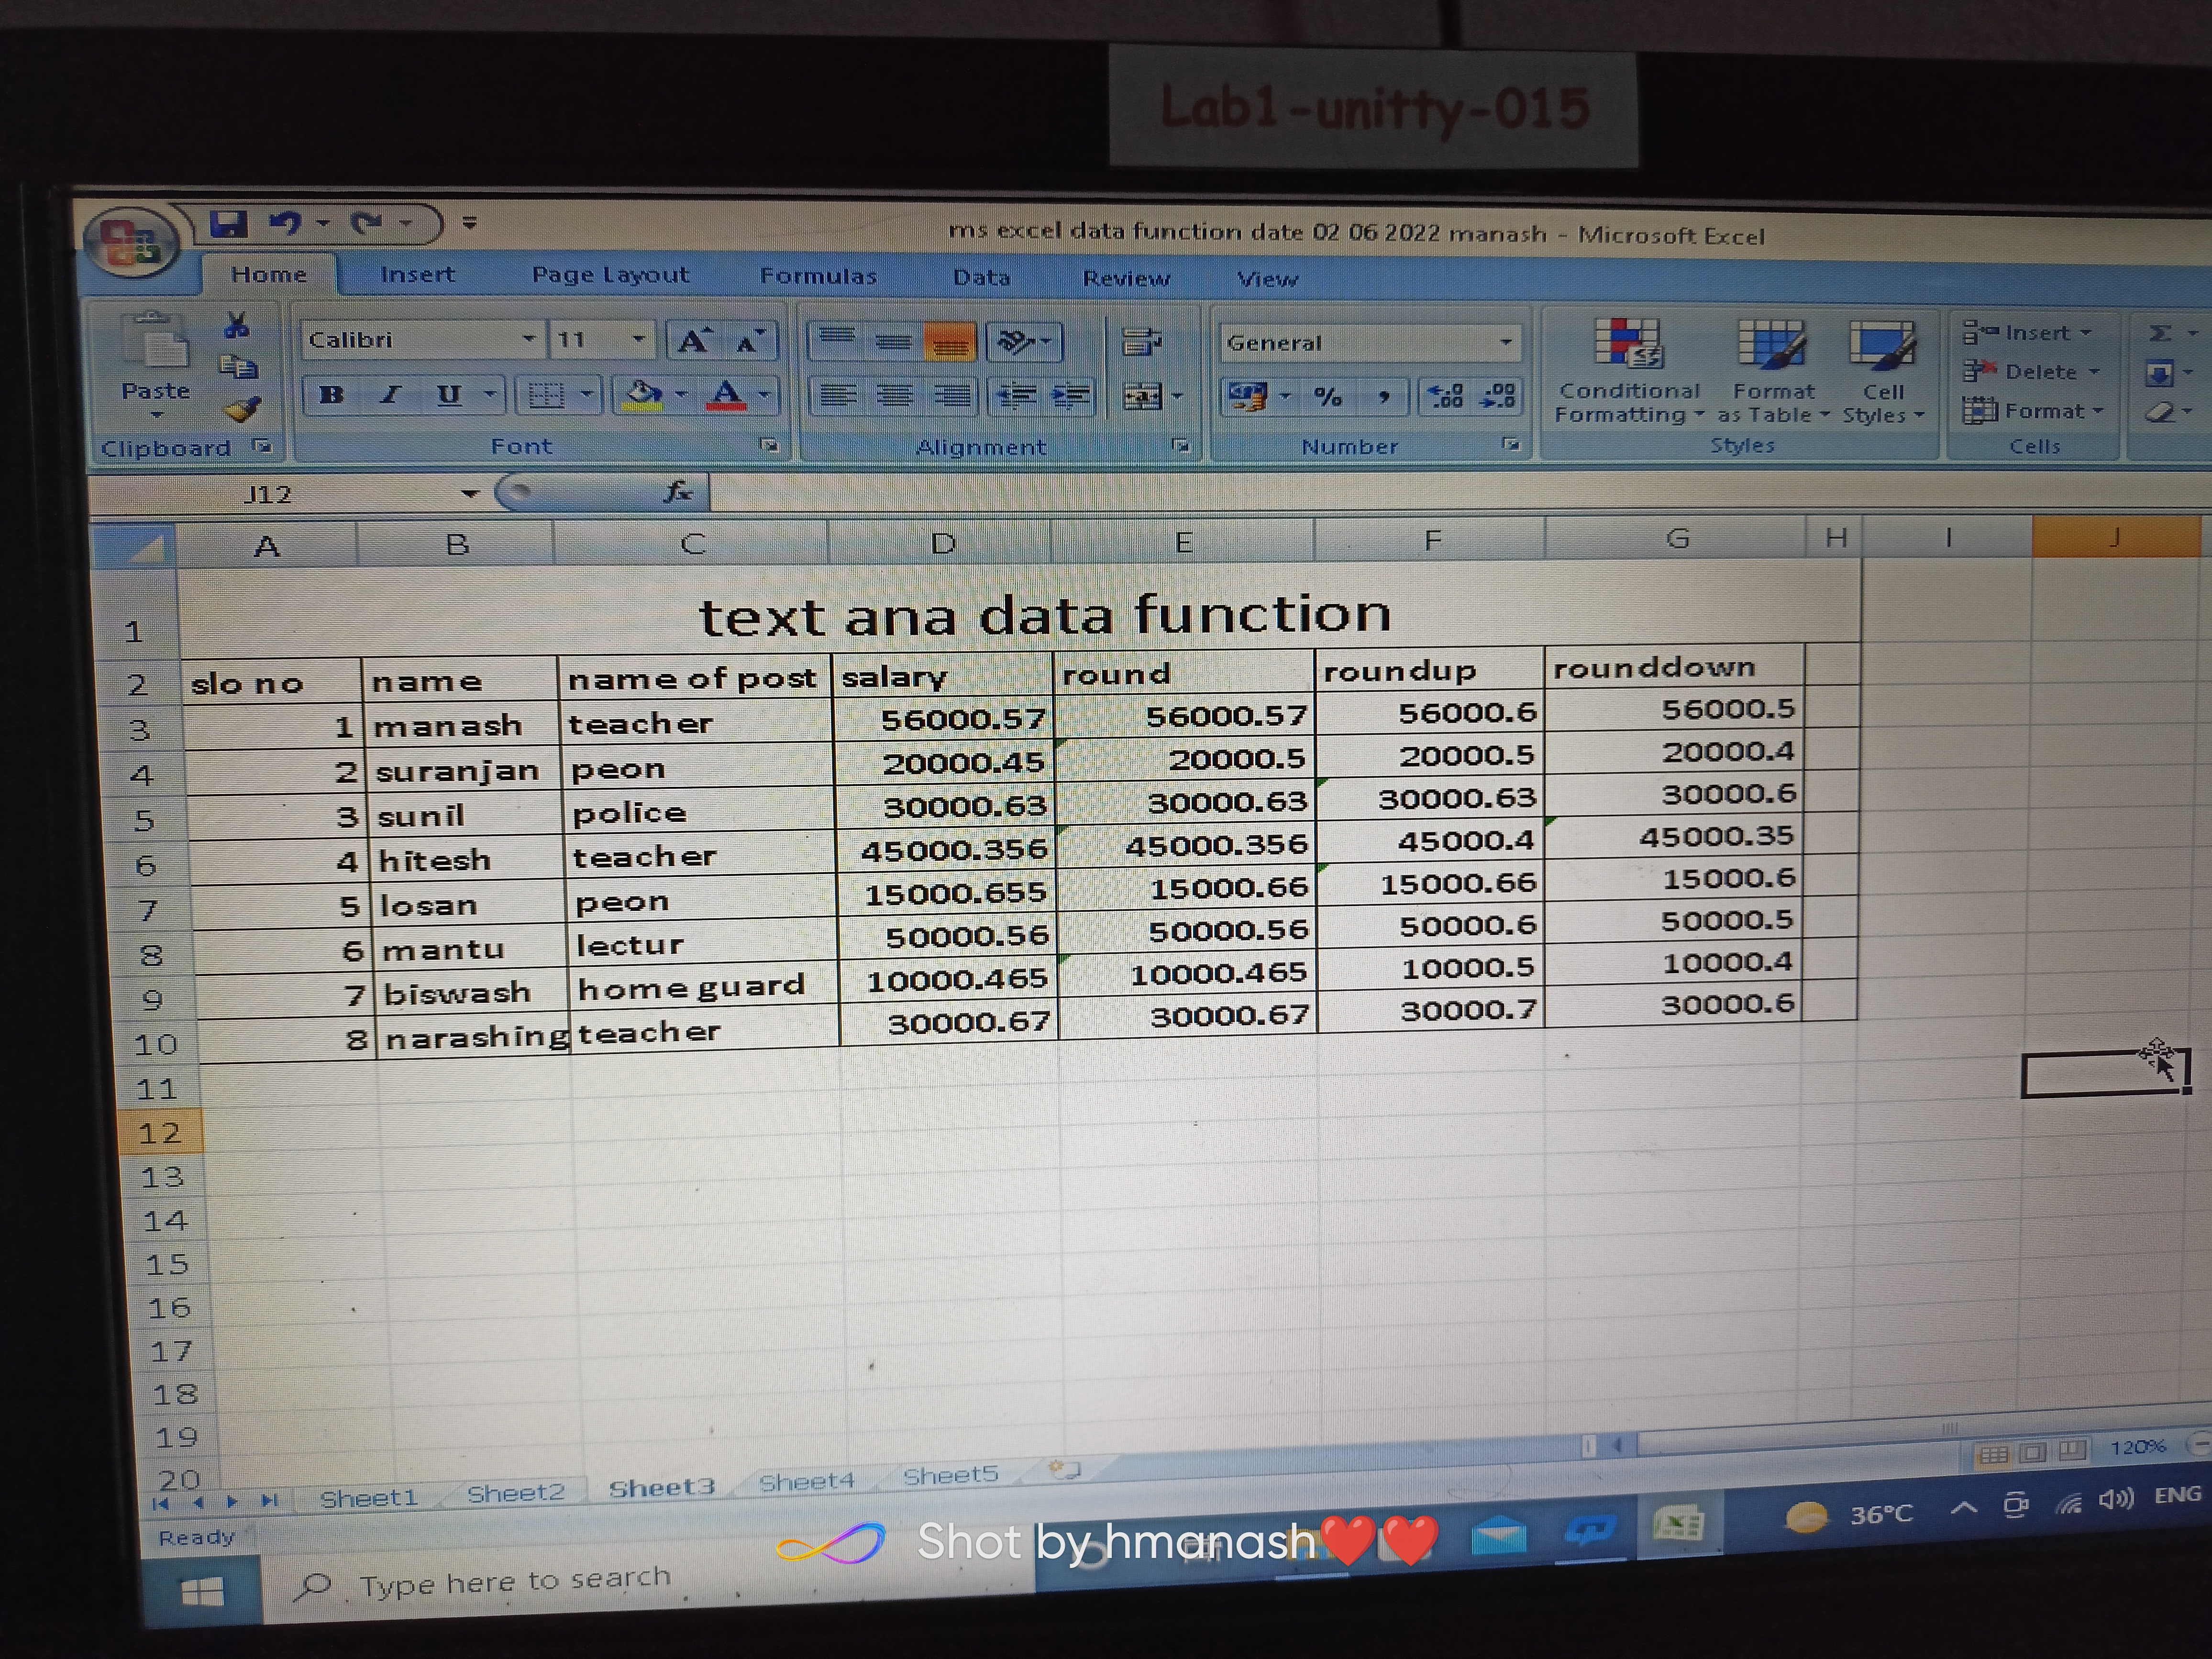Toggle Underline formatting
This screenshot has width=2212, height=1659.
point(449,395)
